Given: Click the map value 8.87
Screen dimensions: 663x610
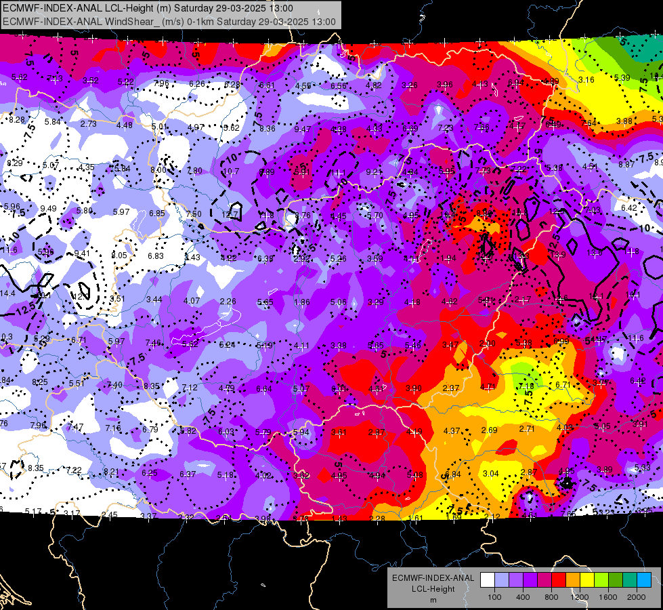Looking at the screenshot, I should pyautogui.click(x=626, y=164).
